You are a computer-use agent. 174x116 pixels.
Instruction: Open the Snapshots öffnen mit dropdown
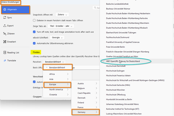point(62,15)
